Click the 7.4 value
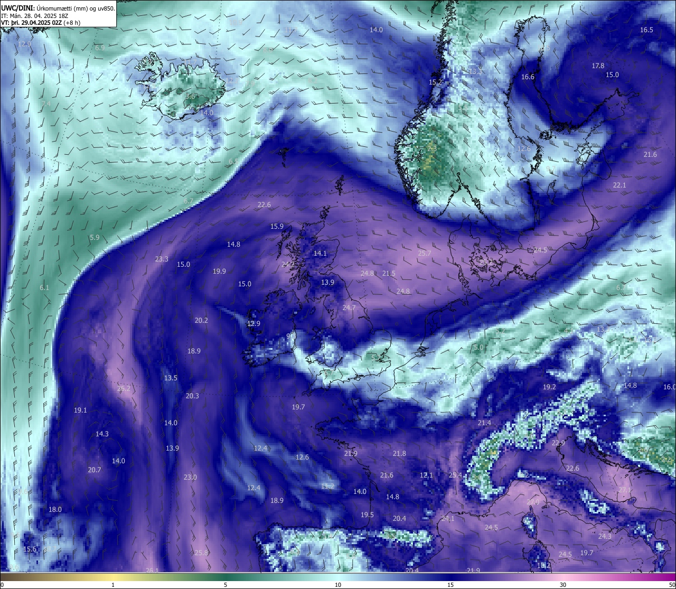The image size is (676, 589). 46,104
